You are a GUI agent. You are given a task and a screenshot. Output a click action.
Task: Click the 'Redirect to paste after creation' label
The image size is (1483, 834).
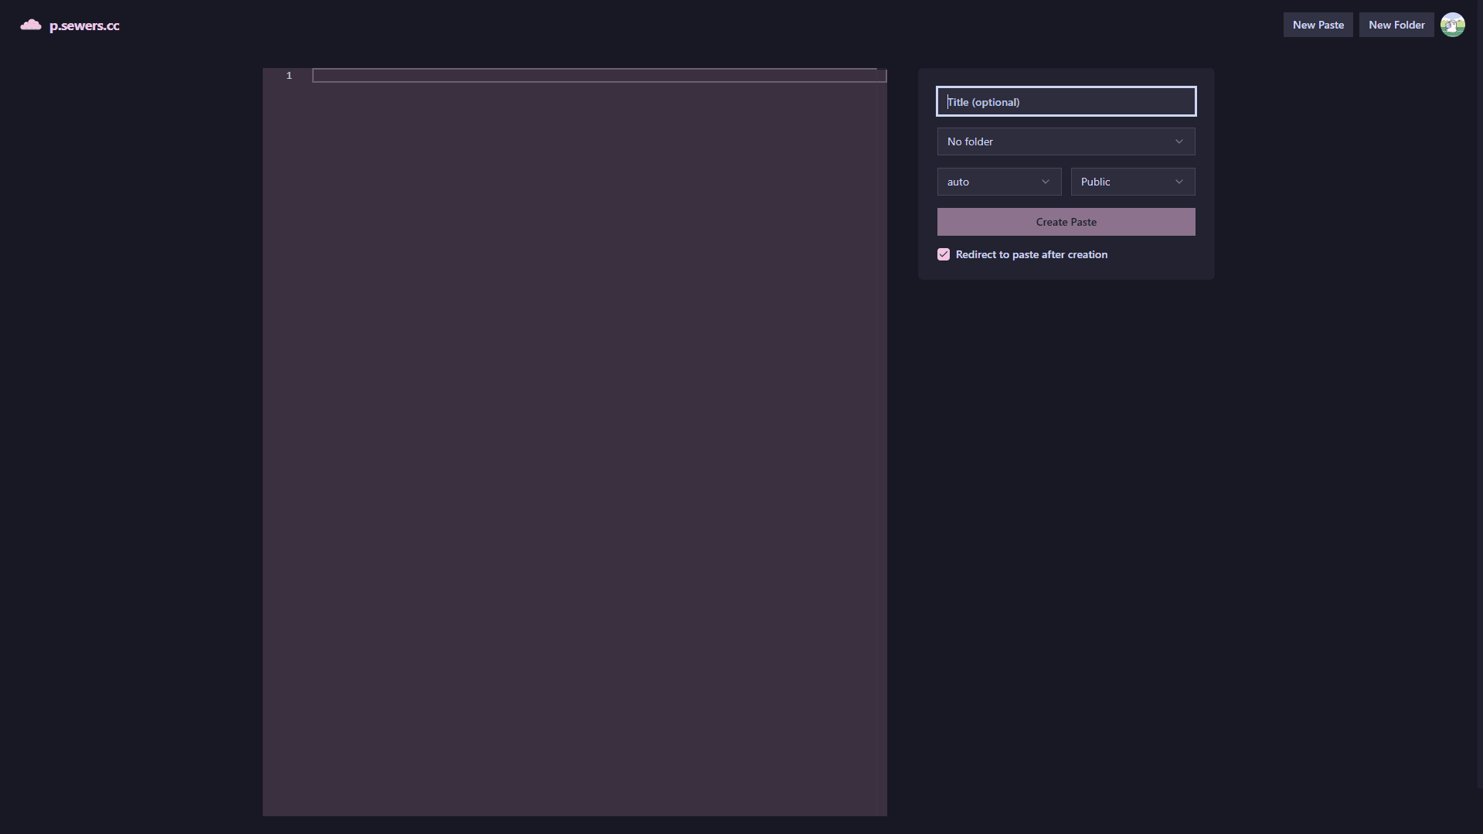click(x=1031, y=254)
